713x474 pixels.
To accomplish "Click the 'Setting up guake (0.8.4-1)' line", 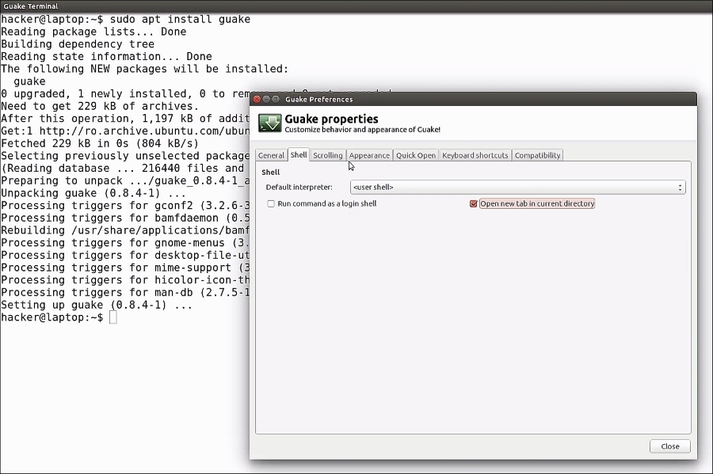I will pyautogui.click(x=97, y=305).
